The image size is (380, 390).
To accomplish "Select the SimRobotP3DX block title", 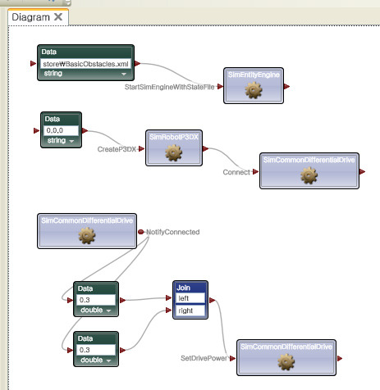I will point(174,137).
